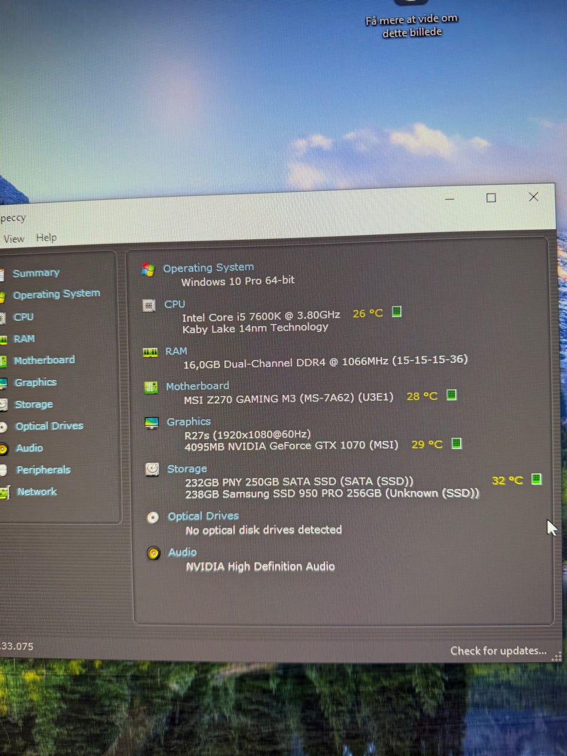Click the network adapter icon beside Network
The height and width of the screenshot is (756, 567).
tap(4, 493)
